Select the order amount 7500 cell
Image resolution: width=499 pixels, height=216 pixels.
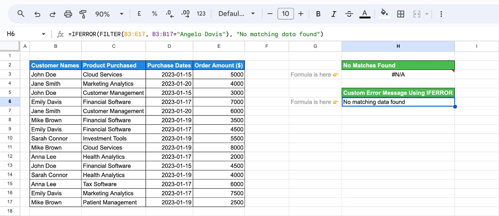coord(219,193)
